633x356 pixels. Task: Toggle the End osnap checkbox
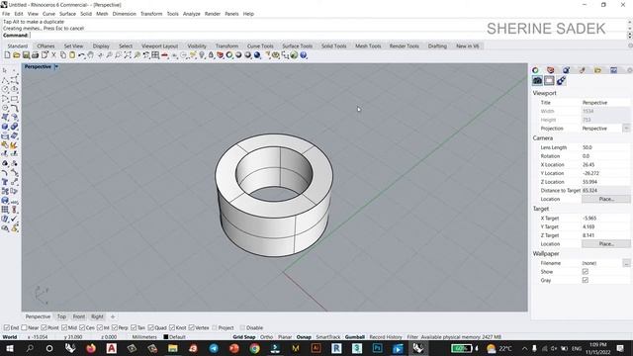[7, 327]
